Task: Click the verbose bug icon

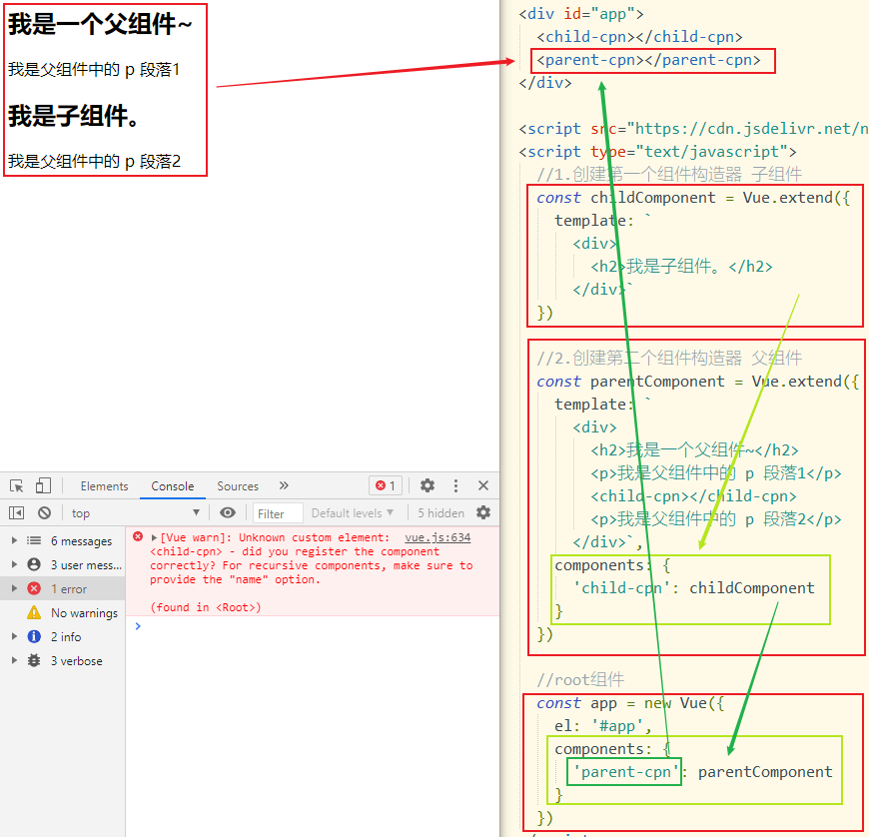Action: pos(34,660)
